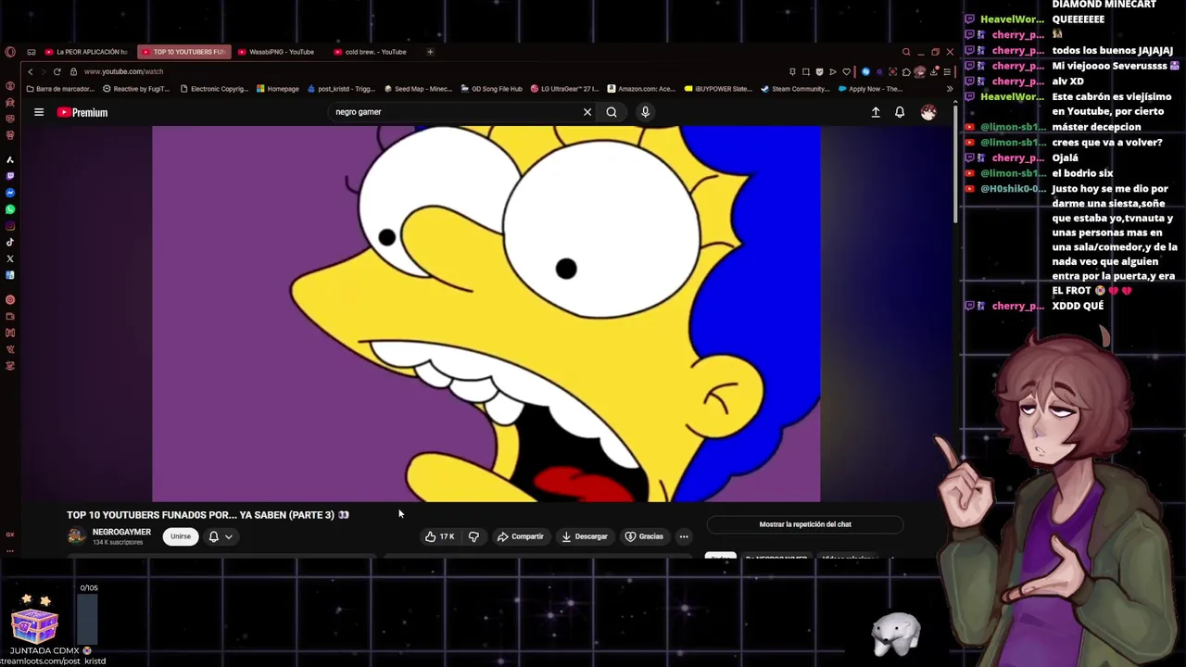Like the video (17 K thumbs up)
1186x667 pixels.
click(x=440, y=536)
